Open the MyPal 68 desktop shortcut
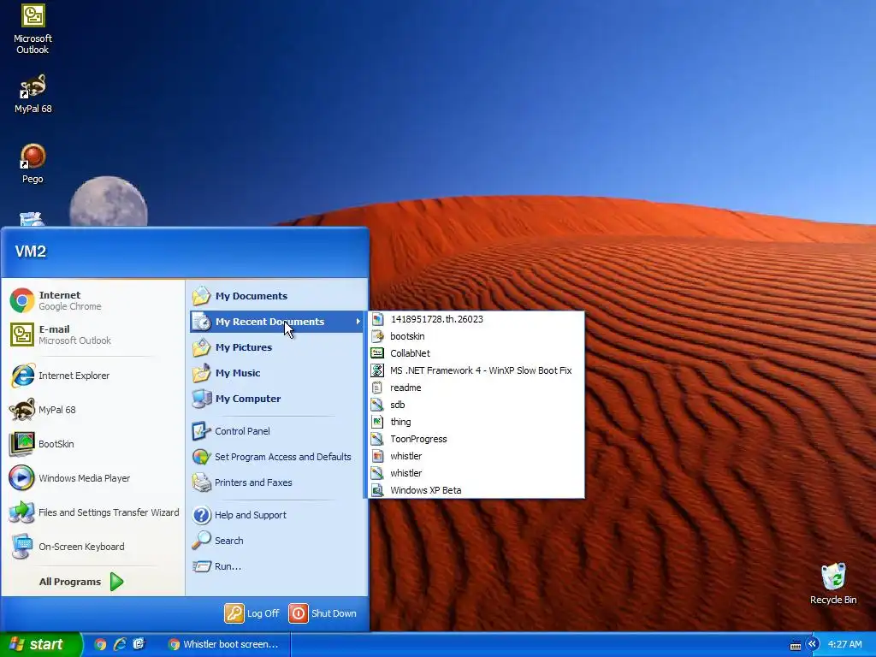 [33, 94]
